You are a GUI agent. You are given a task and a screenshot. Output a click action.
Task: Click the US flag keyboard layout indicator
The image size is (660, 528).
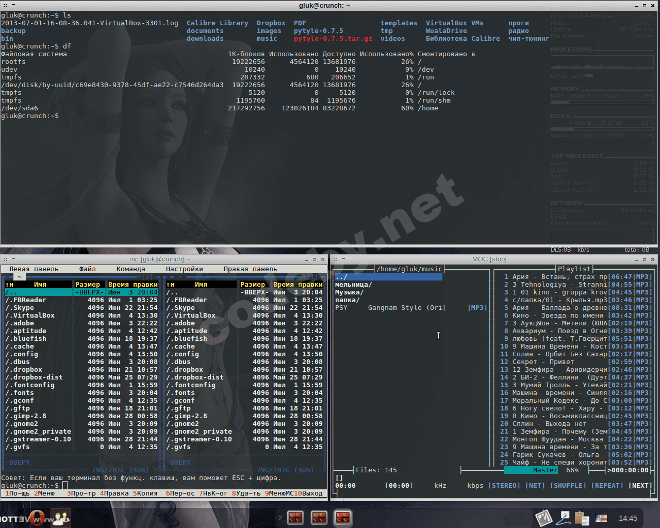tap(601, 518)
